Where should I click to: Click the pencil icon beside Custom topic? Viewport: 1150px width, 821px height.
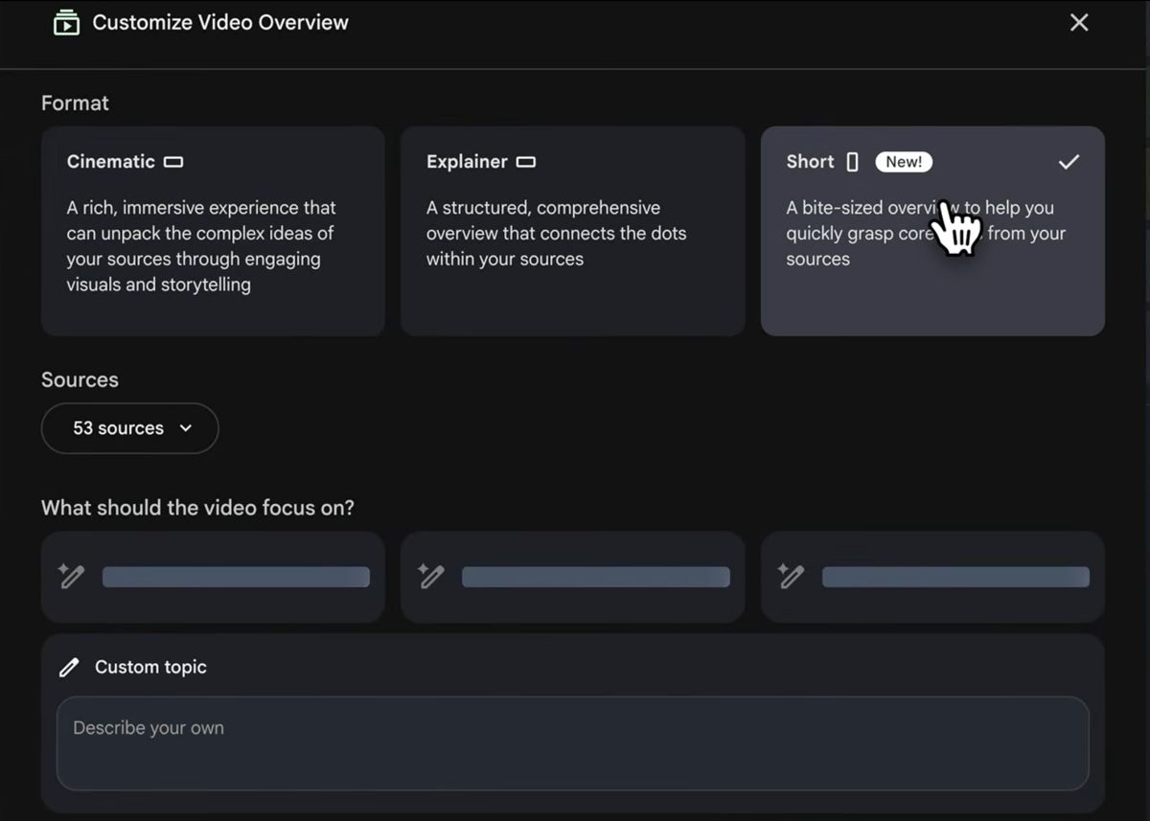pos(69,668)
